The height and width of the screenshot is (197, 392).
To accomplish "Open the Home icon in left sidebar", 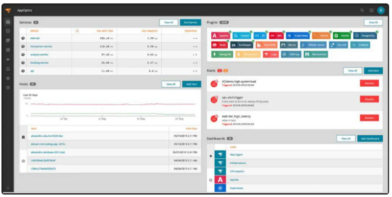I will click(8, 22).
